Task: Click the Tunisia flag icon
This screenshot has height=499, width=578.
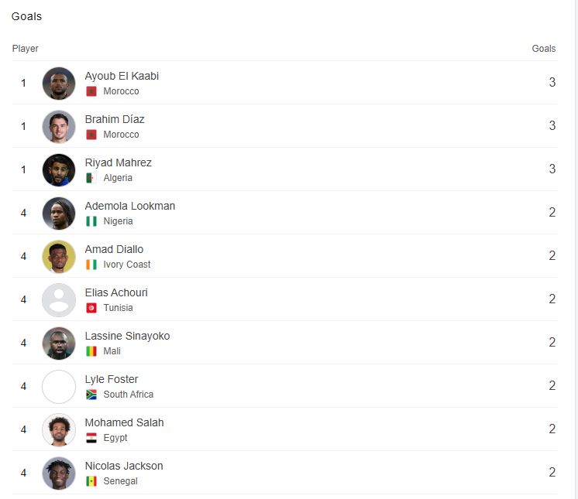Action: pos(91,308)
